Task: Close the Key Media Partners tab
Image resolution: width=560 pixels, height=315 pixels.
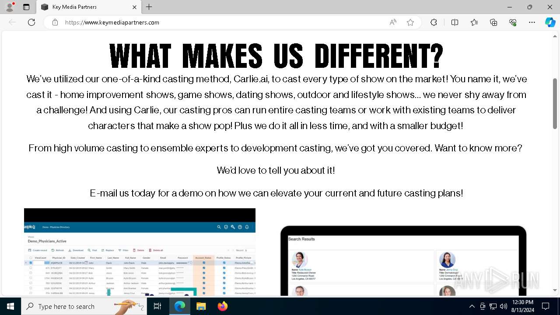Action: point(134,7)
